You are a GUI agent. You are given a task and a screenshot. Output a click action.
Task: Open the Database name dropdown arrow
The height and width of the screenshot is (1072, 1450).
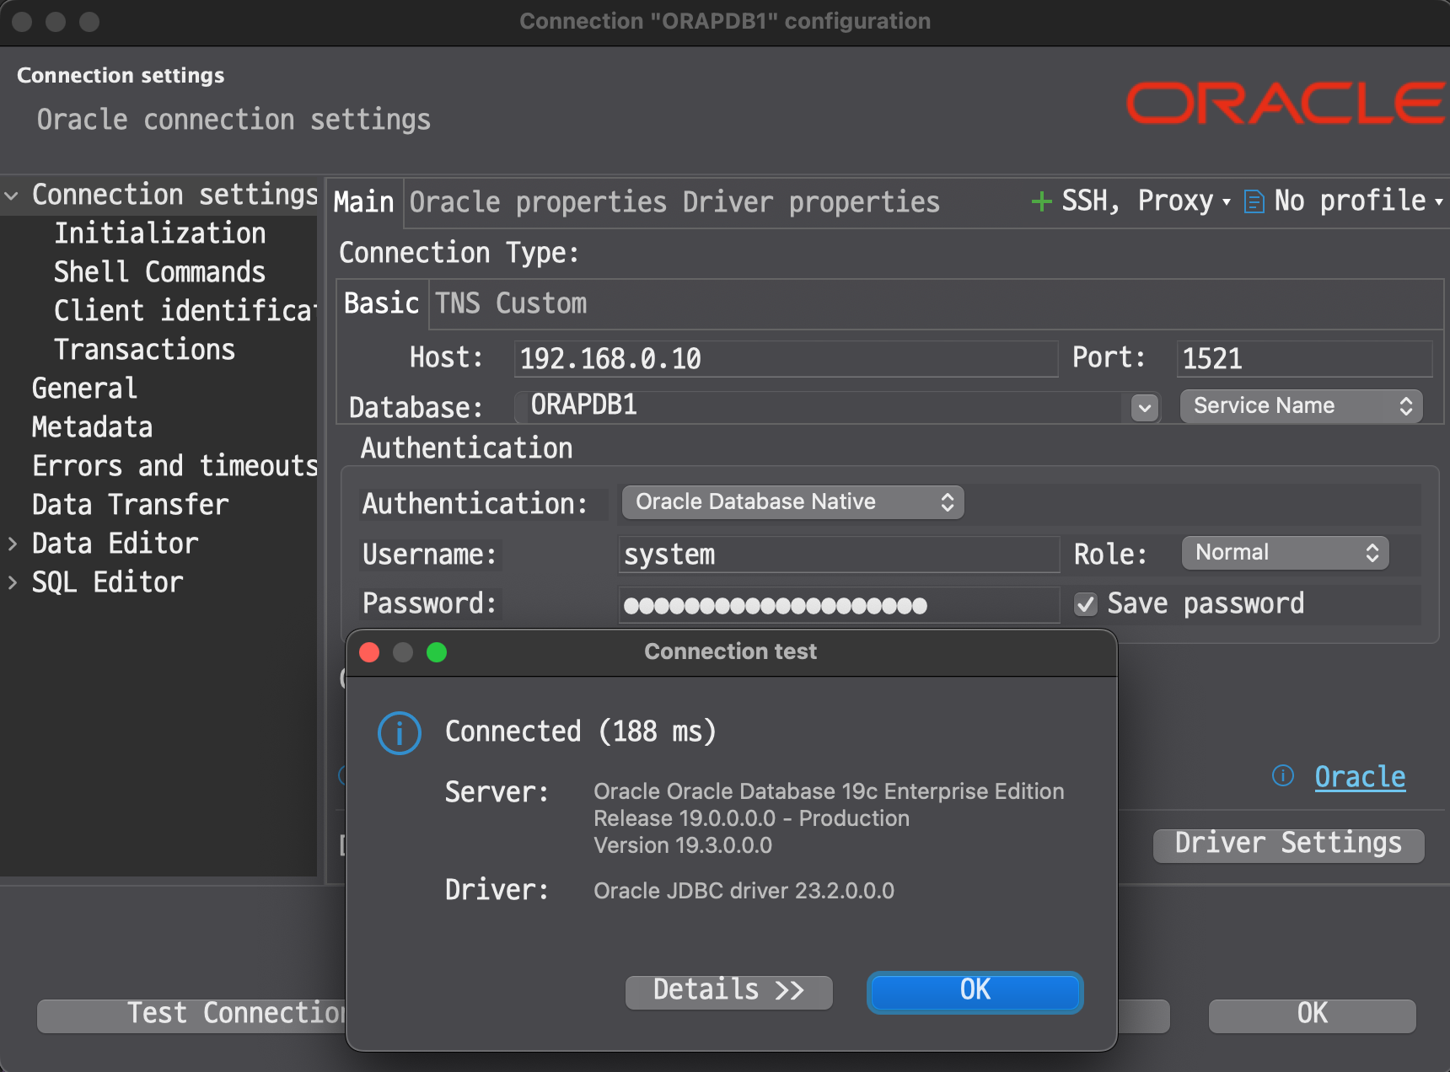pos(1145,408)
